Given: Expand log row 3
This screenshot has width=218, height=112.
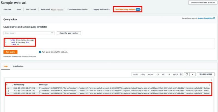Looking at the screenshot, I should 7,94.
